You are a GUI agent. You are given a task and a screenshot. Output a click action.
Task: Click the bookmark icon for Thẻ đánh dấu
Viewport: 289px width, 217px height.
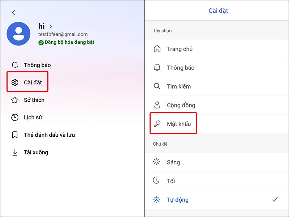point(15,135)
